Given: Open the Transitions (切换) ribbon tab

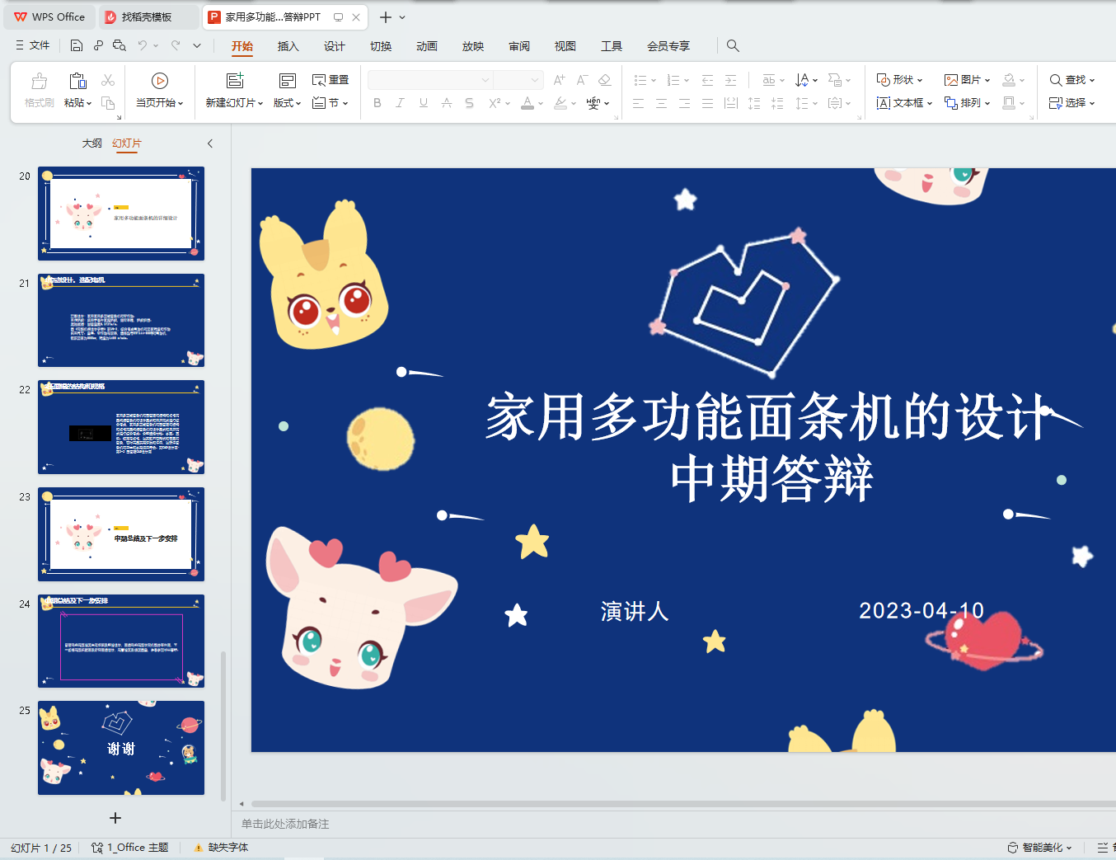Looking at the screenshot, I should [x=381, y=46].
